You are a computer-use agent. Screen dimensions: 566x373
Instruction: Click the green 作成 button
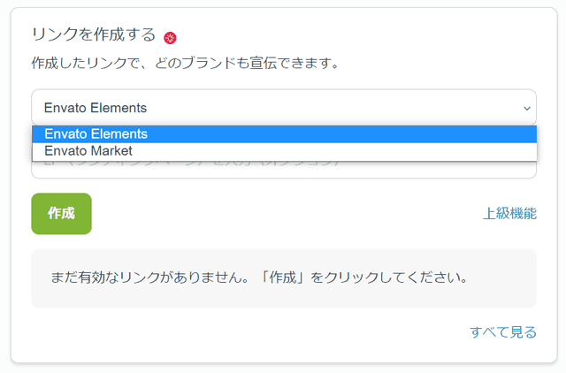tap(61, 214)
